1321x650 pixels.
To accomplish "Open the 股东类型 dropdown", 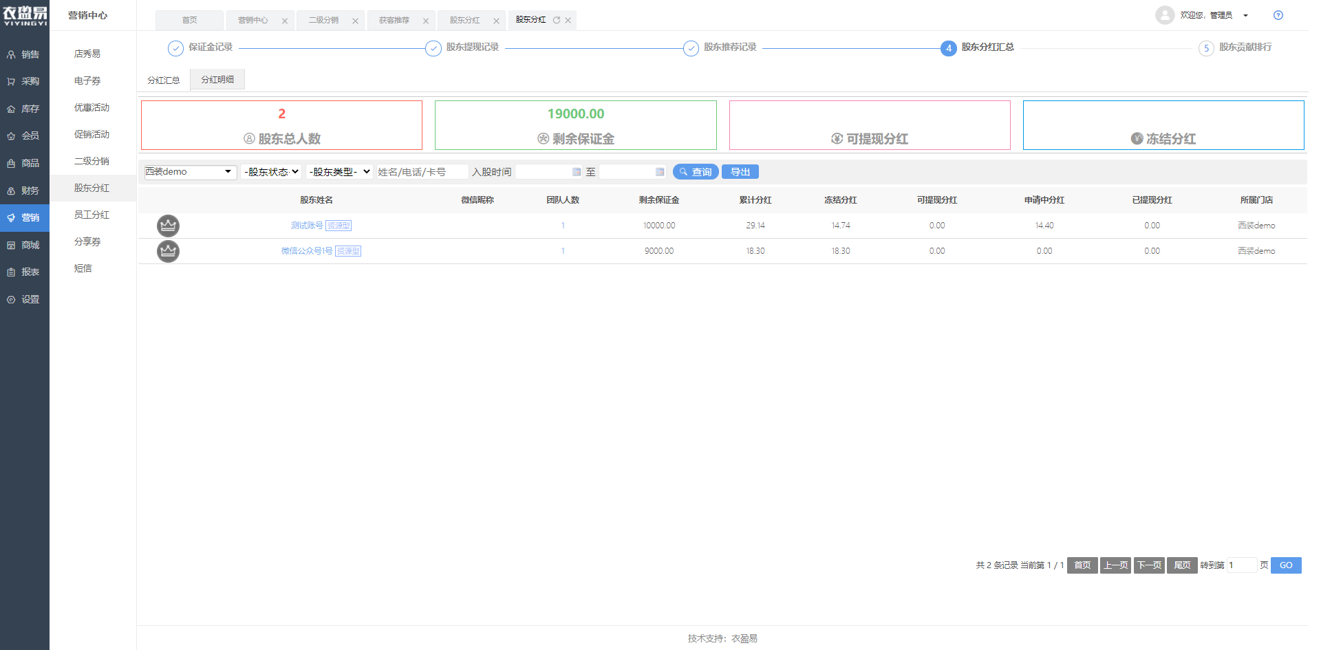I will [x=339, y=172].
